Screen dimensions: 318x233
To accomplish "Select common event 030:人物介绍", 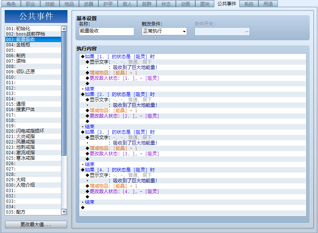I will pos(33,185).
